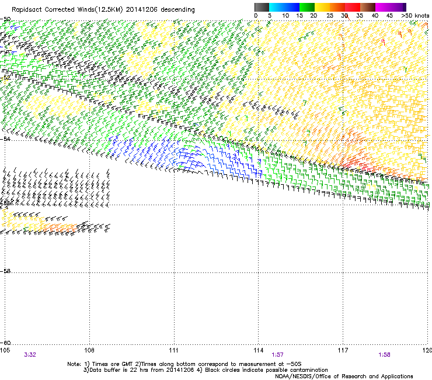The height and width of the screenshot is (380, 432).
Task: Click the note 'Times are GMT'
Action: pyautogui.click(x=112, y=364)
